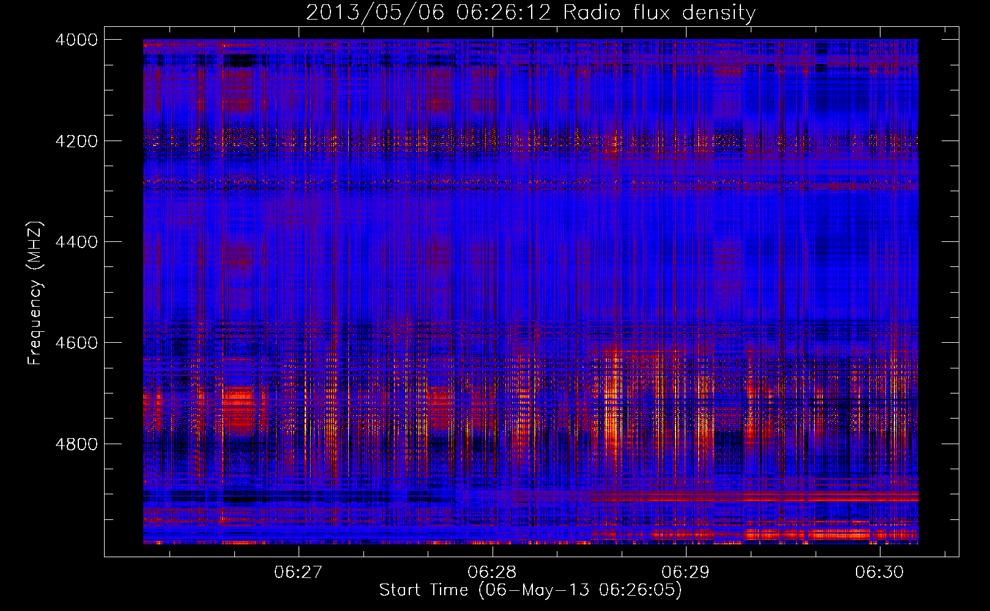This screenshot has height=611, width=990.
Task: Click the plot title '2013/05/06 06:26:12 Radio flux density'
Action: pos(530,13)
